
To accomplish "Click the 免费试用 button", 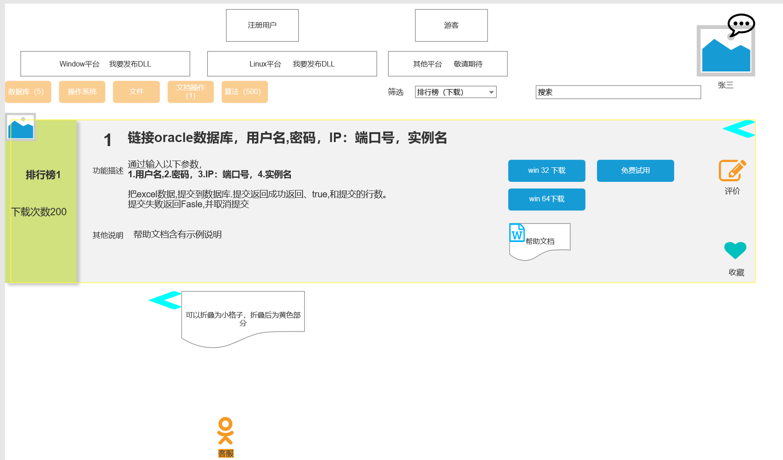I will 635,171.
